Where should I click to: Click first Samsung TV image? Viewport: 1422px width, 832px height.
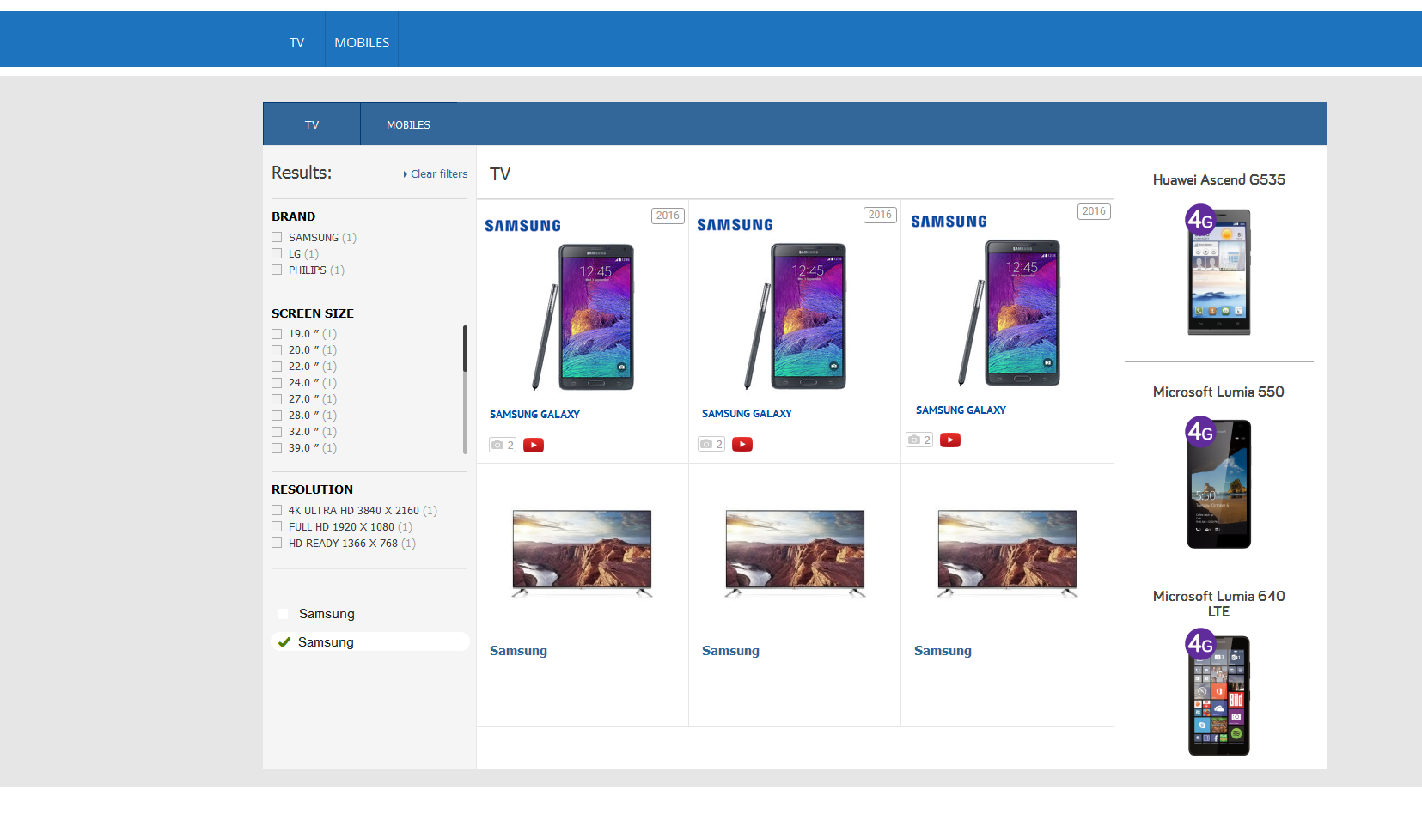coord(582,553)
